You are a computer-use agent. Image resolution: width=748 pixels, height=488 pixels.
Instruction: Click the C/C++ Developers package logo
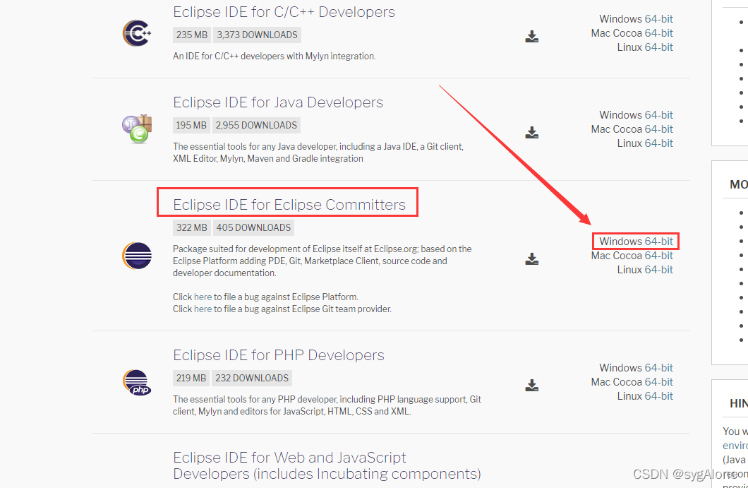(x=137, y=33)
